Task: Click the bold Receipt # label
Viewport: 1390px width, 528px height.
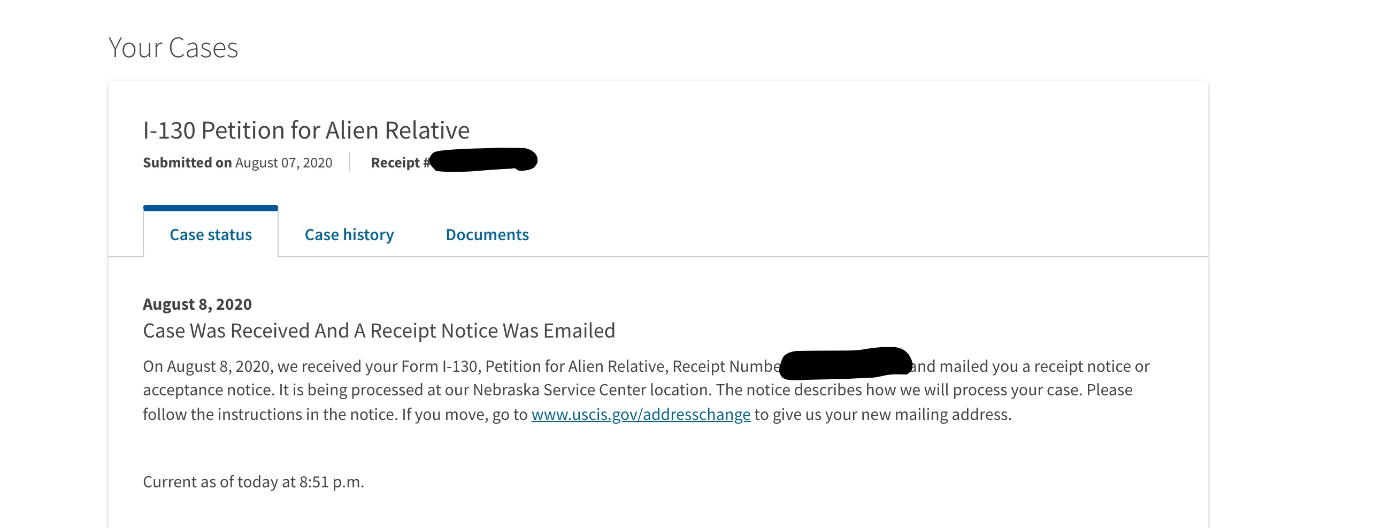Action: (x=401, y=163)
